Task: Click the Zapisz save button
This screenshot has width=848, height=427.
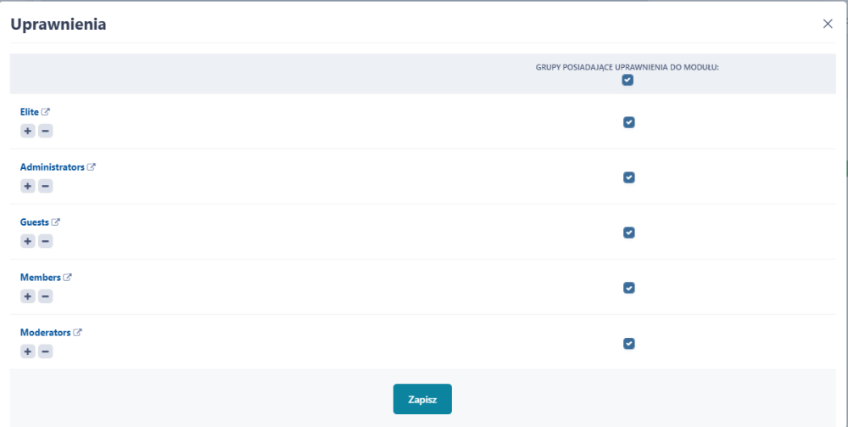Action: coord(422,399)
